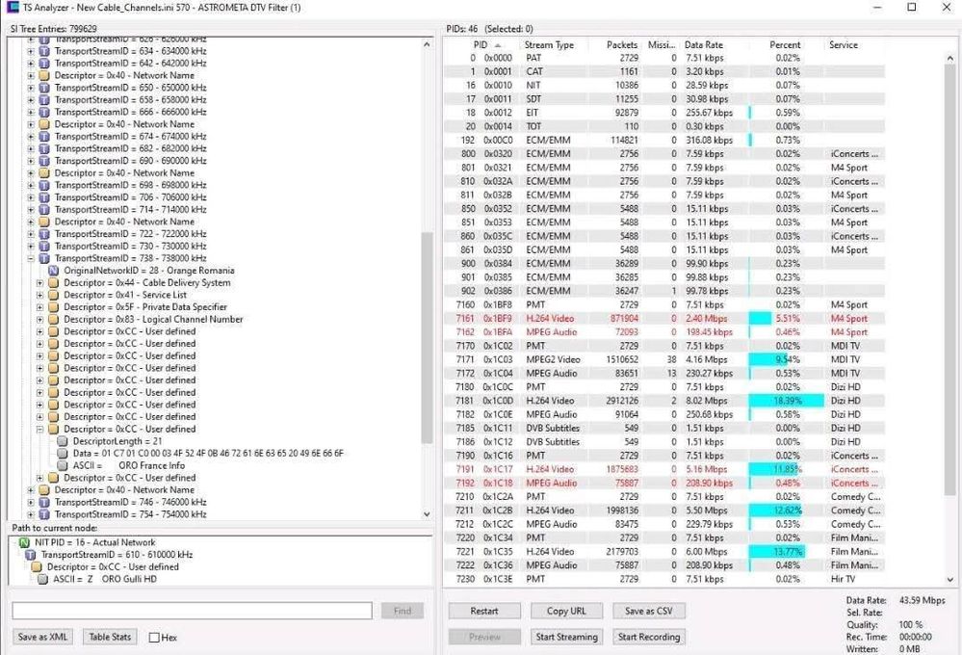Viewport: 962px width, 655px height.
Task: Expand the TransportStreamID = 746 tree node
Action: [31, 502]
